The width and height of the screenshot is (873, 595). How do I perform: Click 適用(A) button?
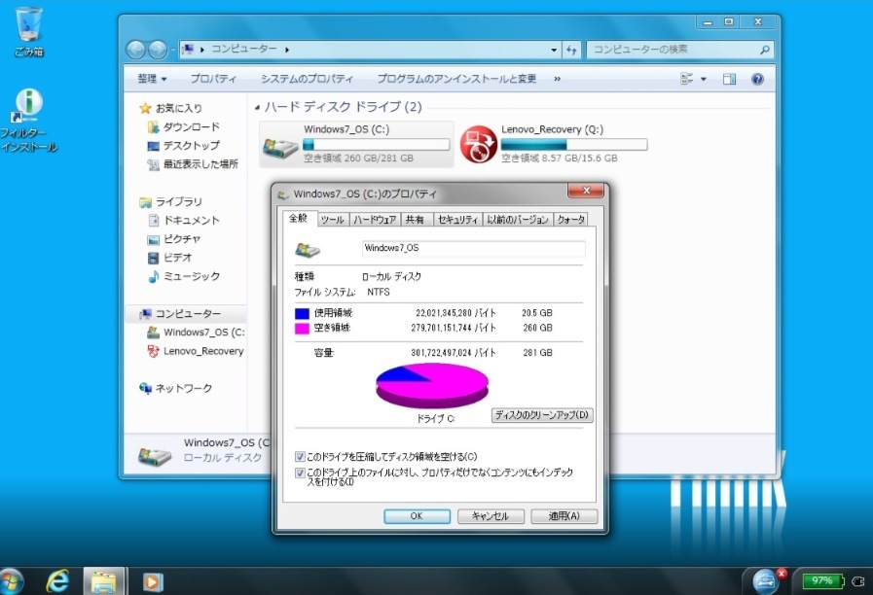(x=564, y=516)
